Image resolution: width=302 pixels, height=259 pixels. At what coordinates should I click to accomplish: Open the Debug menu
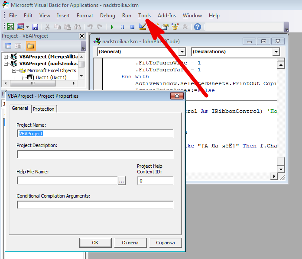(107, 16)
